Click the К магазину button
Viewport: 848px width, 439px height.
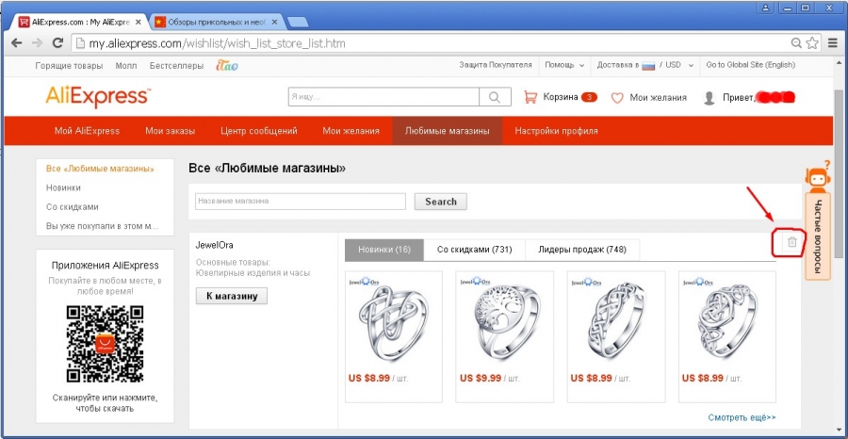point(232,296)
